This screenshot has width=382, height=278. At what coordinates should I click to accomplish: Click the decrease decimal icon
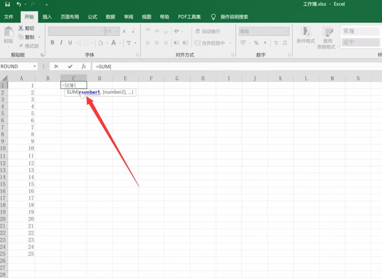click(x=285, y=43)
